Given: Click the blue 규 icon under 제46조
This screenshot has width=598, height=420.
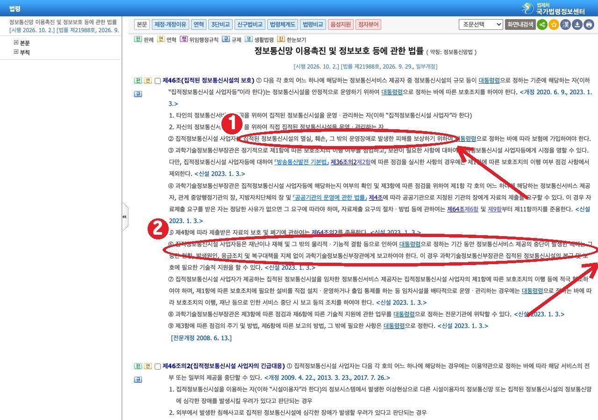Looking at the screenshot, I should [x=138, y=94].
